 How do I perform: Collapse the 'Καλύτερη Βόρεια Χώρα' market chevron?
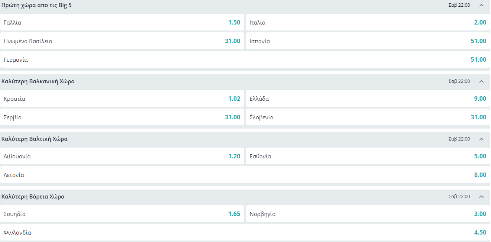point(481,197)
